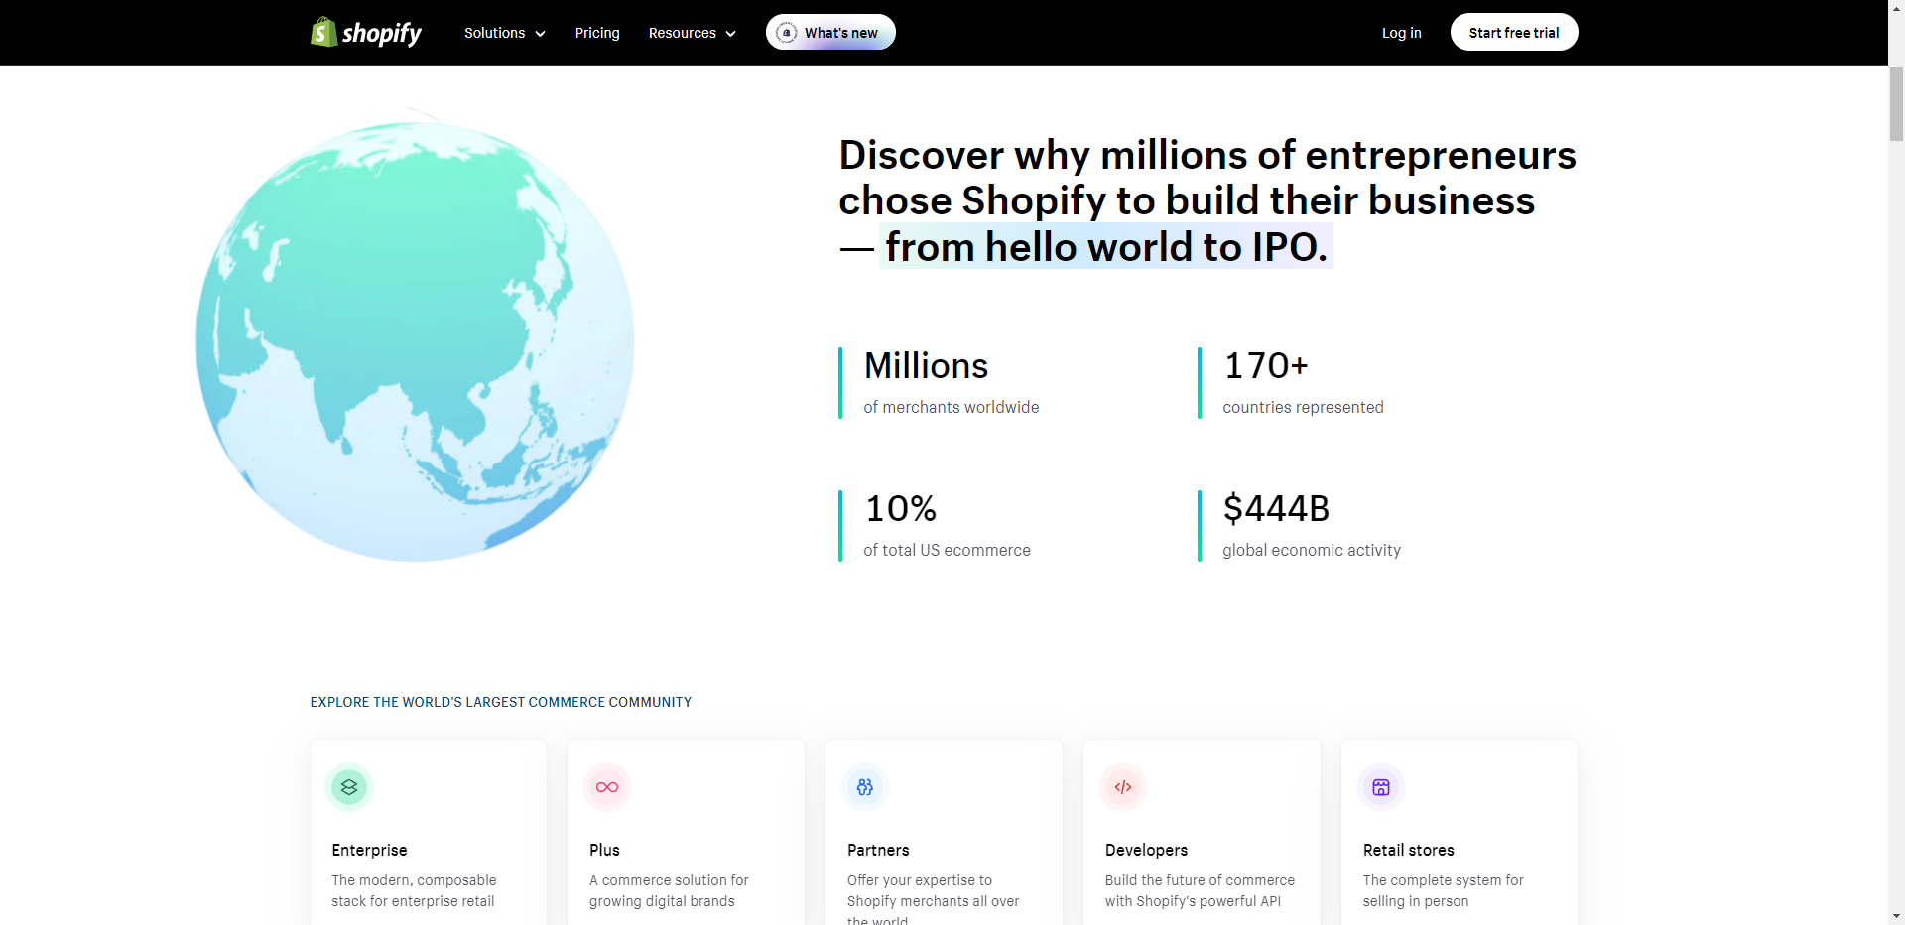The width and height of the screenshot is (1905, 925).
Task: Click the Enterprise layers icon
Action: (x=349, y=787)
